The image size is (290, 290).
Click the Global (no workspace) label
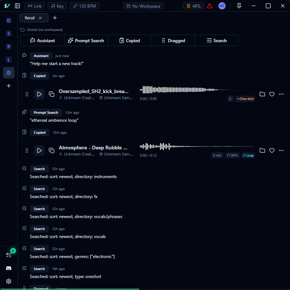click(45, 29)
